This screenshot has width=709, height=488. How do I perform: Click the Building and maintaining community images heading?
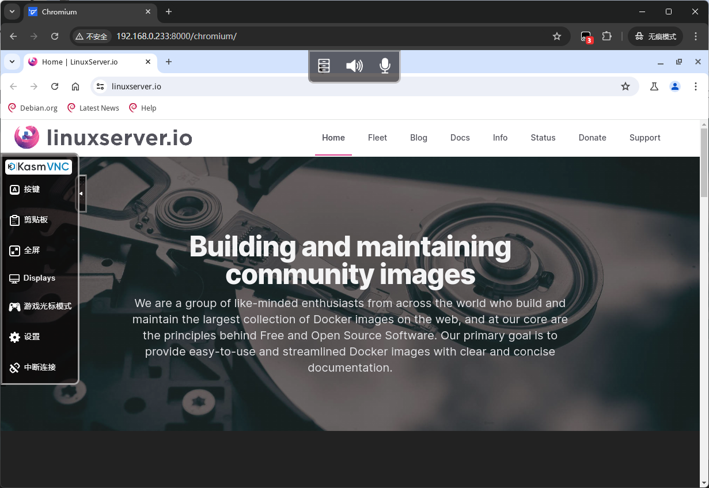(350, 260)
